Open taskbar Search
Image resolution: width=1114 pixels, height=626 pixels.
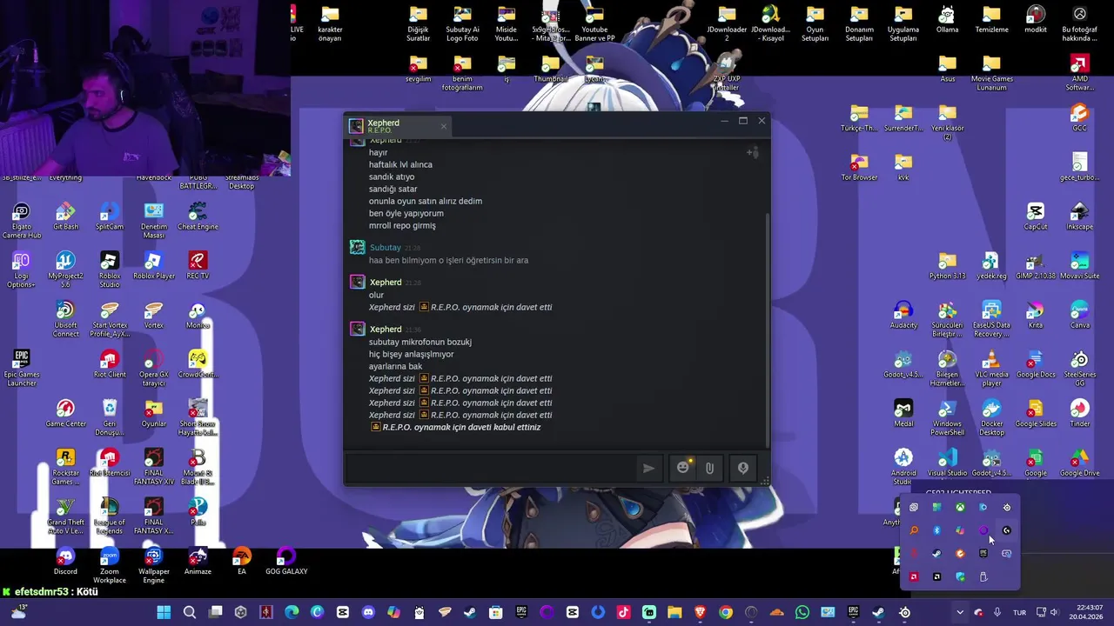[190, 612]
